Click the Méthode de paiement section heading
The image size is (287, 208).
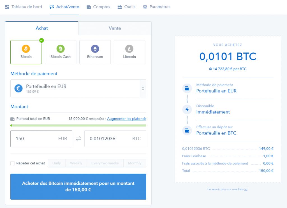[34, 74]
